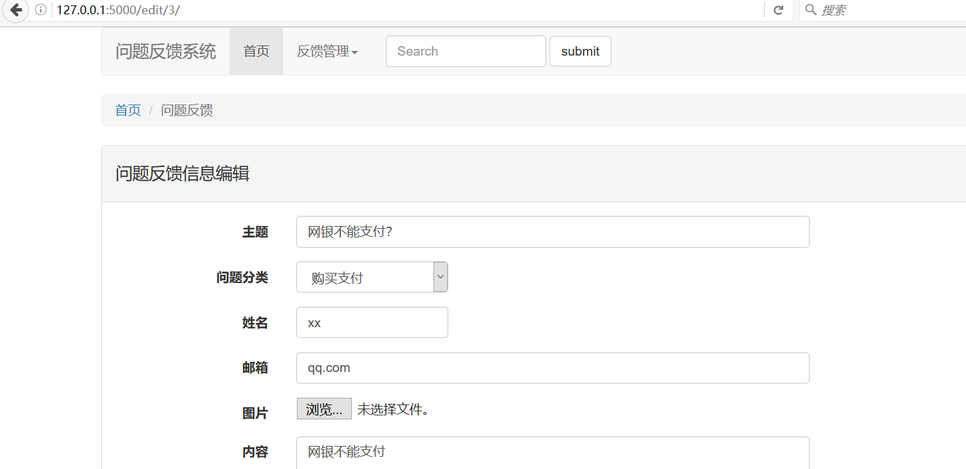The width and height of the screenshot is (966, 469).
Task: Focus the navbar Search input box
Action: 466,52
